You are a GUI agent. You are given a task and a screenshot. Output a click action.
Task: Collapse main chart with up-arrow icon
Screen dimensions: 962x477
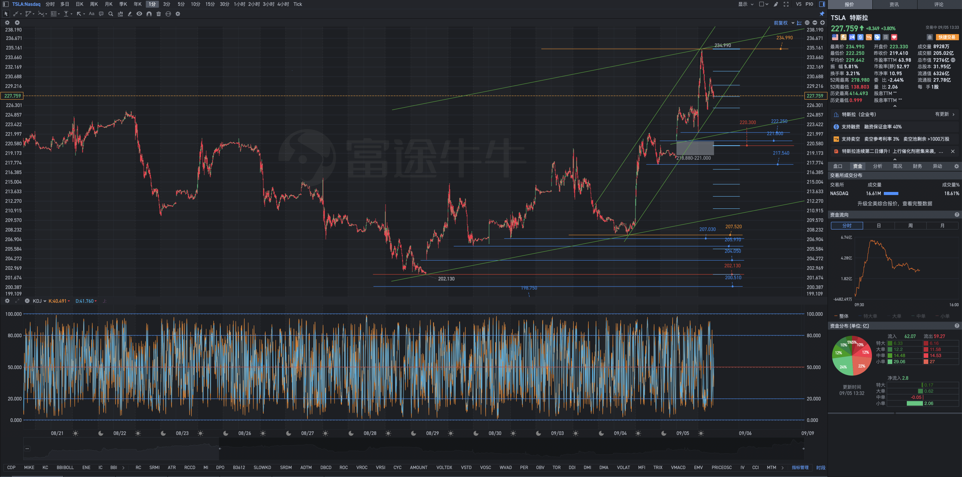tap(17, 23)
